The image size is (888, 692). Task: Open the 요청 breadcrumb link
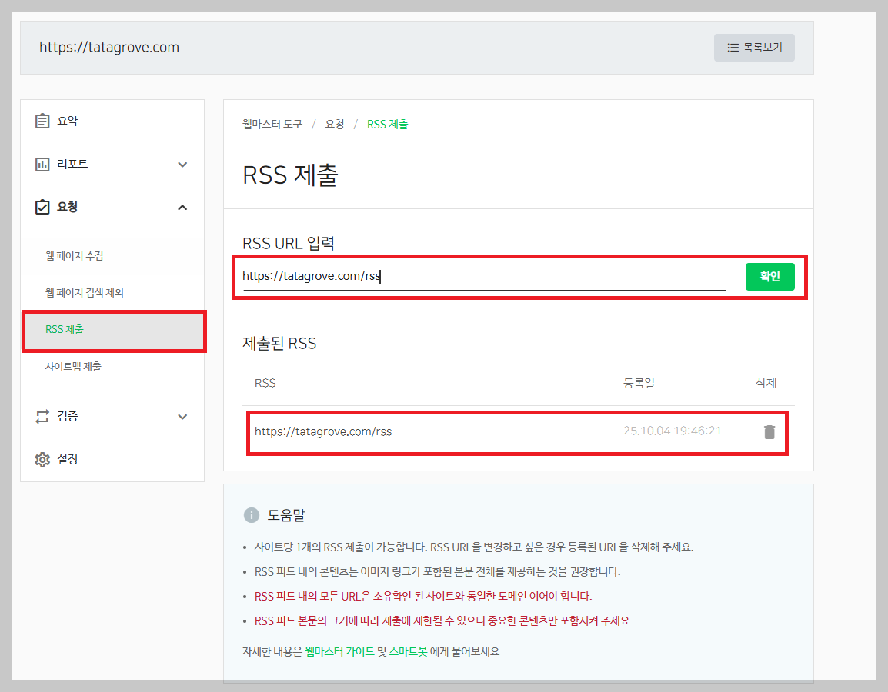coord(334,125)
